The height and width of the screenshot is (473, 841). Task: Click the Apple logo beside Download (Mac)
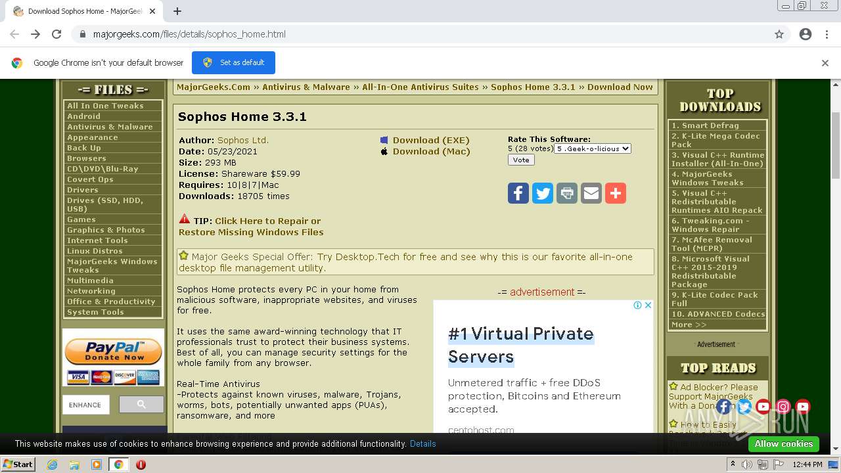coord(384,151)
